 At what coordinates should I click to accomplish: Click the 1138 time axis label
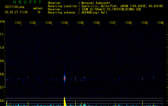(128, 23)
